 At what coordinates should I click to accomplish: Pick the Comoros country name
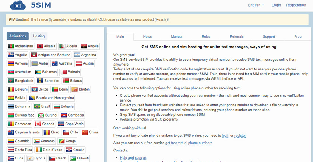48,141
